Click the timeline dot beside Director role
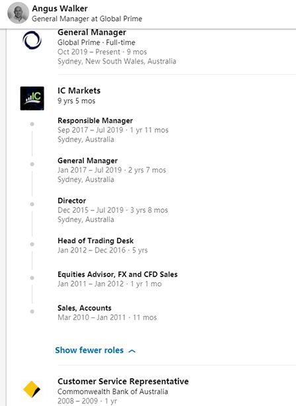 [32, 204]
